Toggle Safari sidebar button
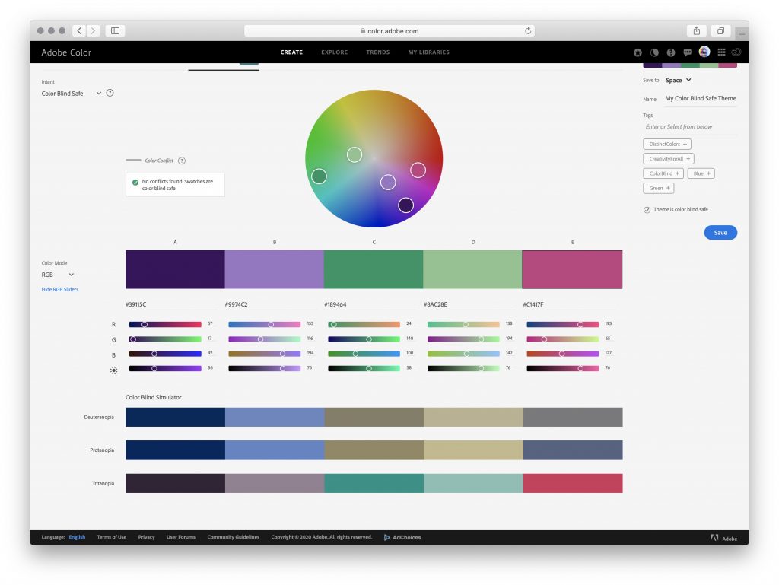The height and width of the screenshot is (585, 779). click(116, 30)
